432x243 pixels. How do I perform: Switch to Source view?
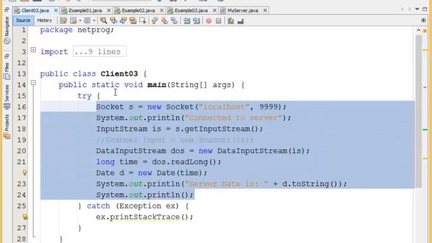pyautogui.click(x=23, y=20)
